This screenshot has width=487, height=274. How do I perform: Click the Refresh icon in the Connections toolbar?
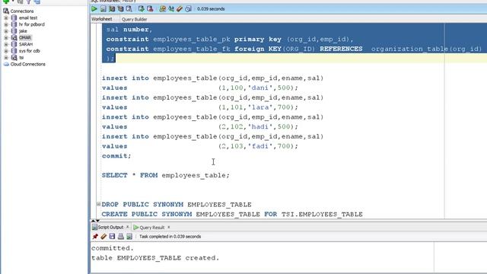tap(21, 2)
